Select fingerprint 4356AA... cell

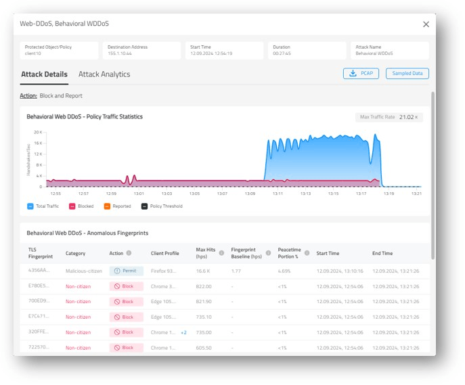coord(39,270)
